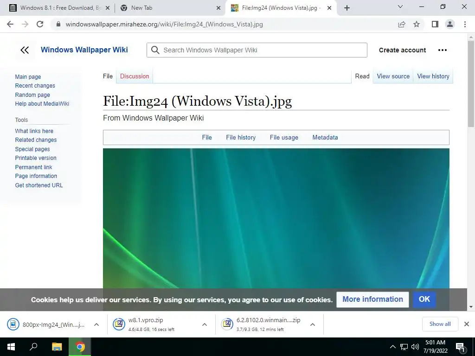The height and width of the screenshot is (356, 475).
Task: Reload the current page
Action: (x=40, y=24)
